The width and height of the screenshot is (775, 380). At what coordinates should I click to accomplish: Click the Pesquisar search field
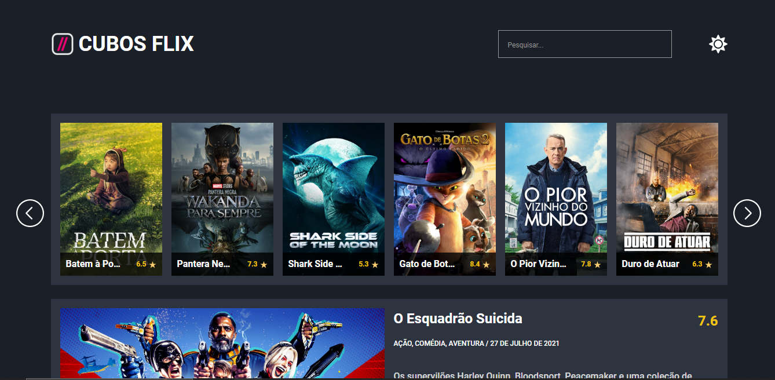click(584, 43)
